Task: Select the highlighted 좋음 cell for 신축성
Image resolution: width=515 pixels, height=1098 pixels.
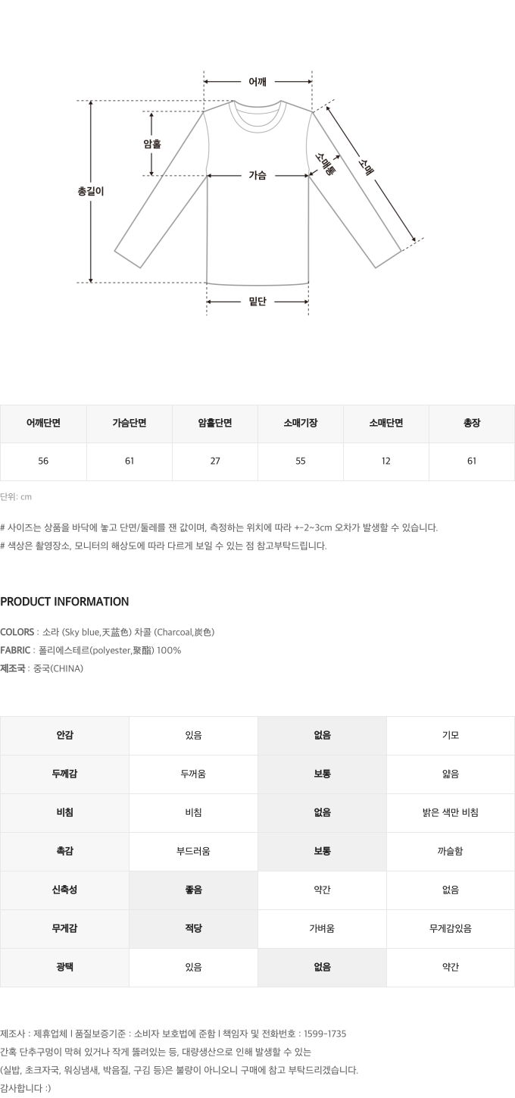Action: pos(193,890)
